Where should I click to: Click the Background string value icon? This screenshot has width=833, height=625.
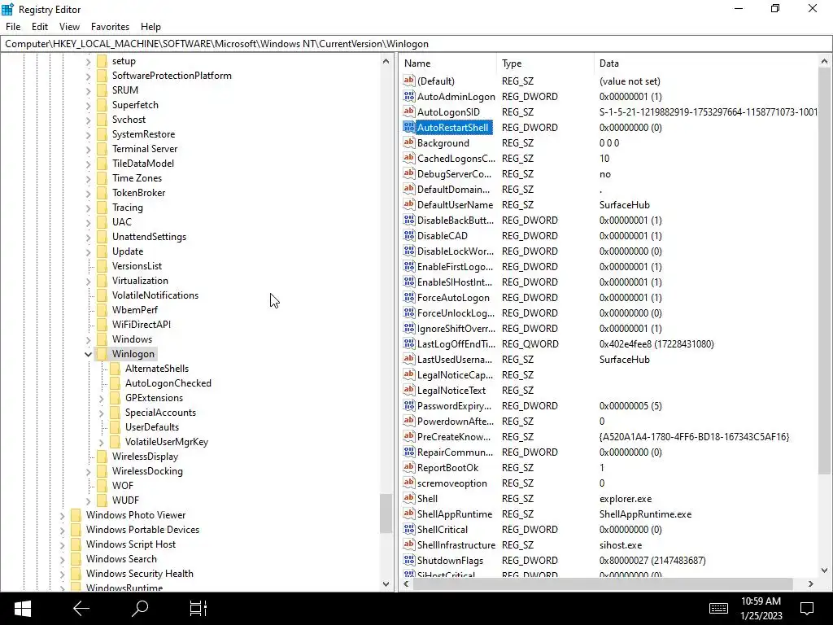(x=408, y=142)
